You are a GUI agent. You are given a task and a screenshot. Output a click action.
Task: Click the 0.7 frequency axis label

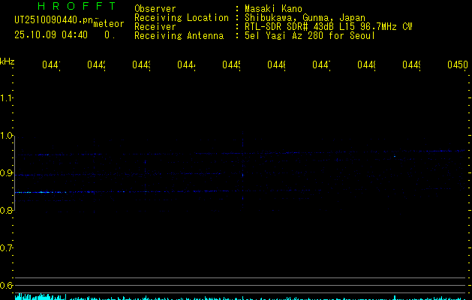click(x=7, y=248)
